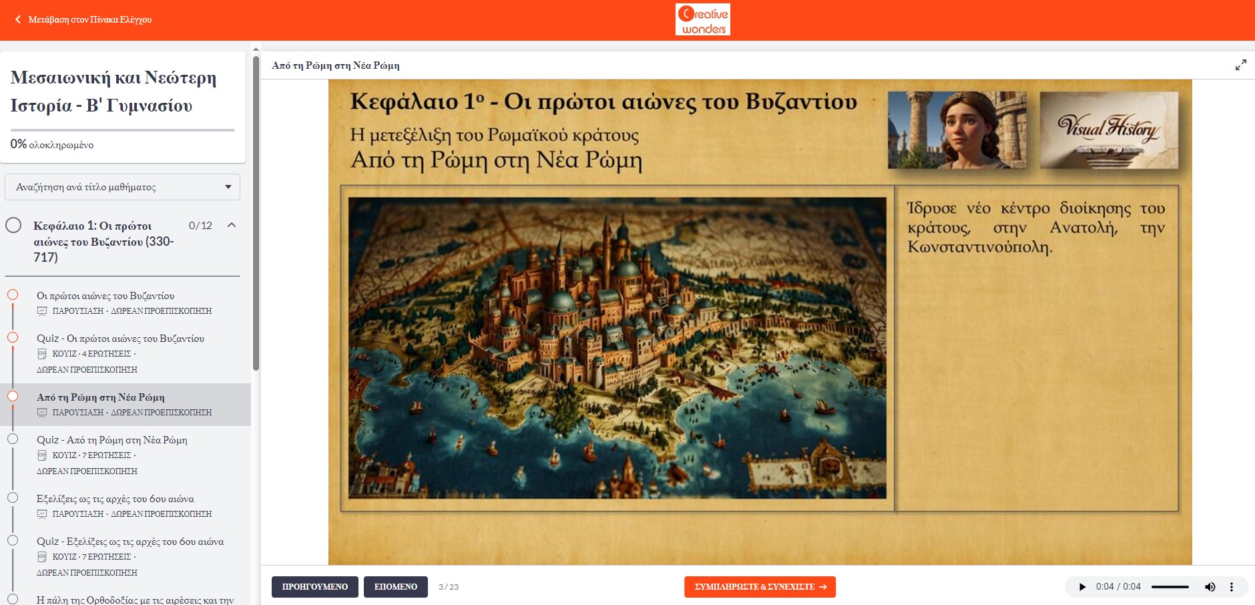Image resolution: width=1255 pixels, height=605 pixels.
Task: Open audio player three-dot options menu
Action: (x=1232, y=587)
